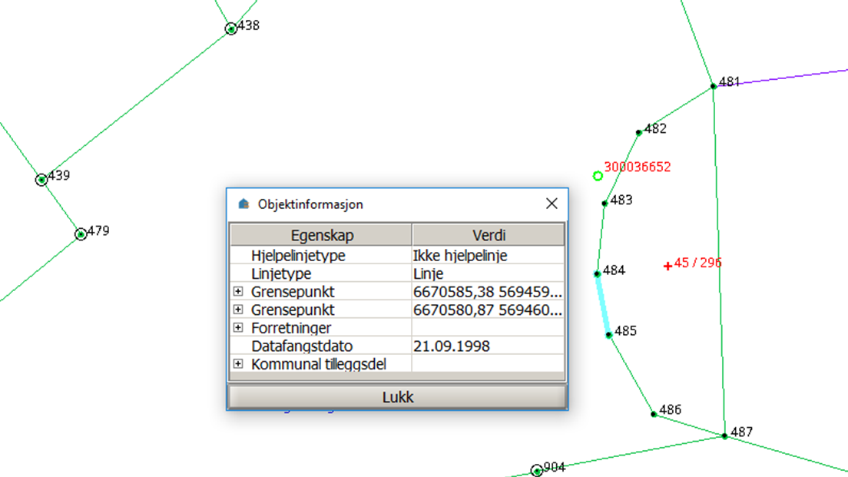Select the Datafangstdato value 21.09.1998
The height and width of the screenshot is (477, 848).
pyautogui.click(x=451, y=346)
